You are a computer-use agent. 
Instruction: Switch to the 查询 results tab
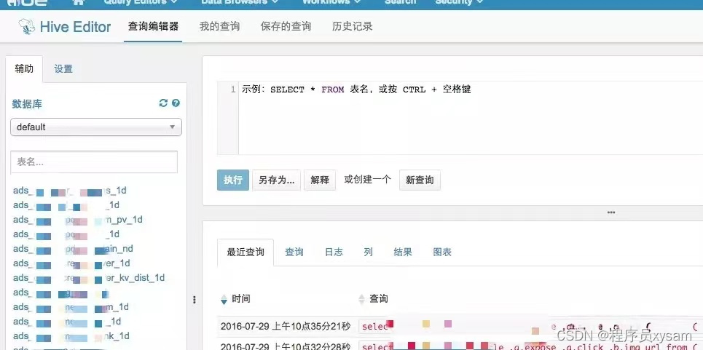294,252
